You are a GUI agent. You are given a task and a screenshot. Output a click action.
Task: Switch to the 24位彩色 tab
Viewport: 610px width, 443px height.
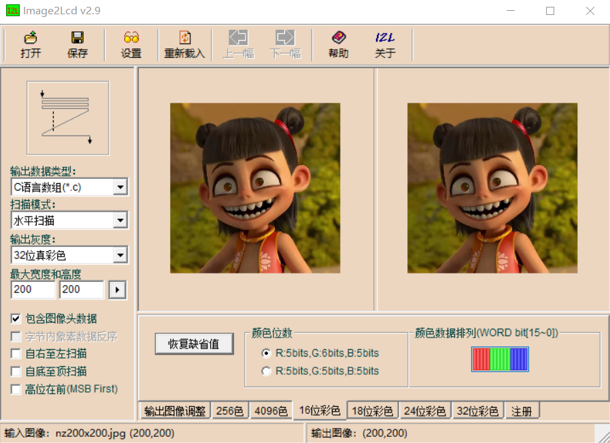[x=424, y=410]
